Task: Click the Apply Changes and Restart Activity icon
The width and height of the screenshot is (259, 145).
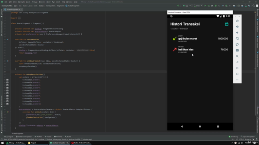Action: 209,6
